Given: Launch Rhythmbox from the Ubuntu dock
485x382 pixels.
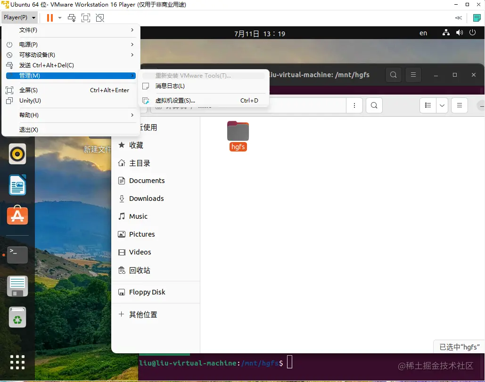Looking at the screenshot, I should tap(17, 154).
